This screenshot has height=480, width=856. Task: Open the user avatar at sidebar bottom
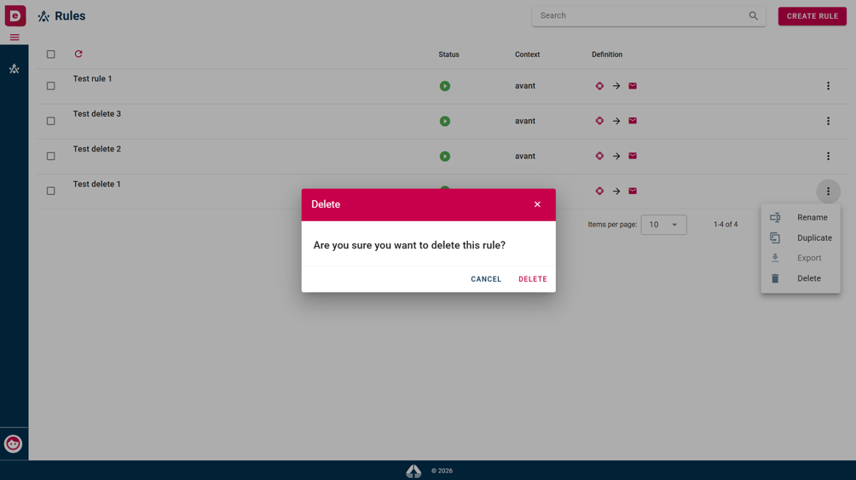(x=13, y=443)
